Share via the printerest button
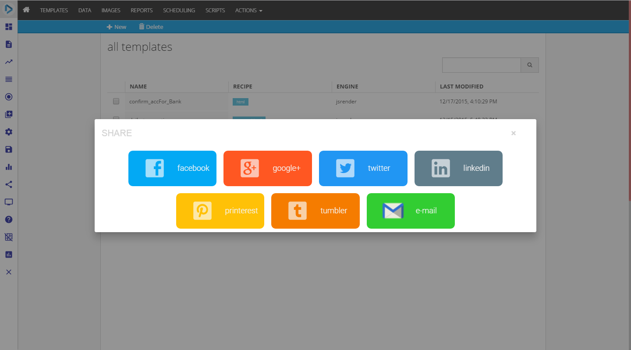Screen dimensions: 631x350 [220, 211]
